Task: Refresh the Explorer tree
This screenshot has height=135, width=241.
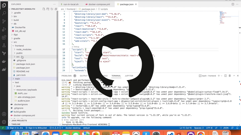Action: pyautogui.click(x=52, y=9)
